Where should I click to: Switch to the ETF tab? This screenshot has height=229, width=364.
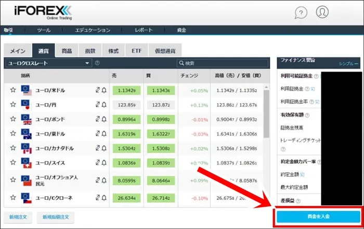coord(136,50)
